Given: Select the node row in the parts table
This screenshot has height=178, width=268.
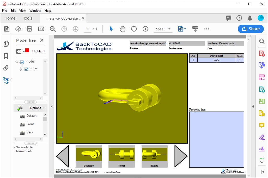Looking at the screenshot, I should [x=217, y=60].
